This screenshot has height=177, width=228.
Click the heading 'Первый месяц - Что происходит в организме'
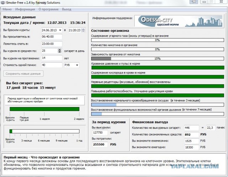click(42, 157)
